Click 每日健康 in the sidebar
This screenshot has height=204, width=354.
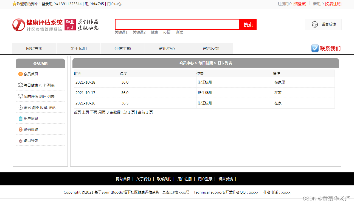click(x=31, y=85)
